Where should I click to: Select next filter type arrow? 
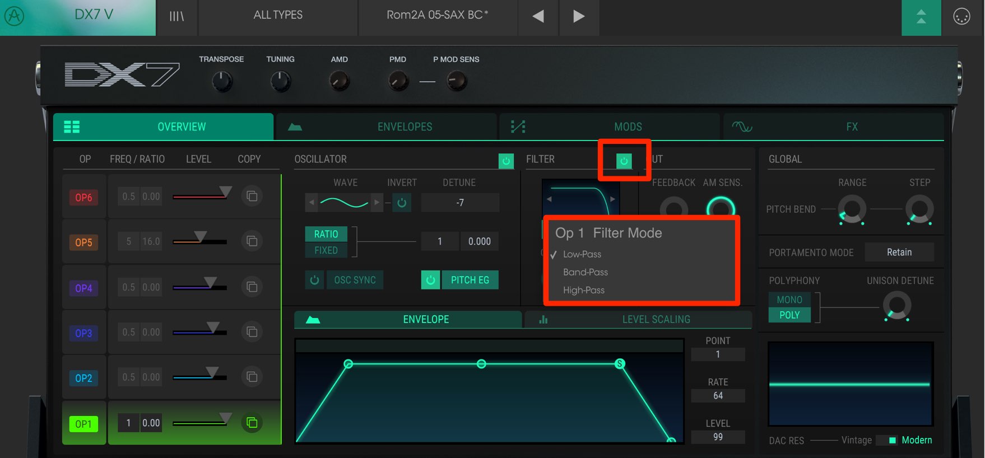[613, 199]
